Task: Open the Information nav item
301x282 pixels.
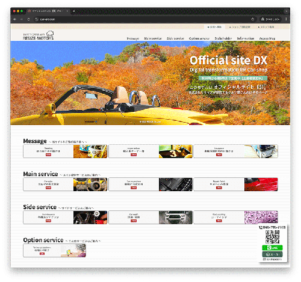Action: (246, 38)
